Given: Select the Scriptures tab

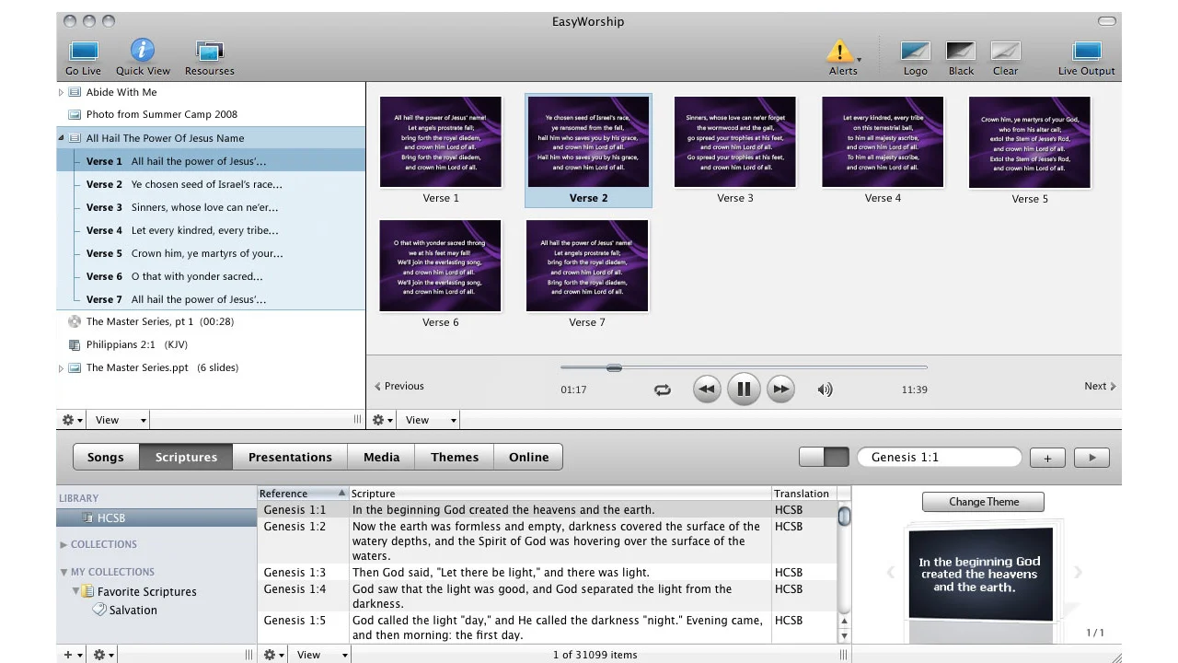Looking at the screenshot, I should 186,457.
